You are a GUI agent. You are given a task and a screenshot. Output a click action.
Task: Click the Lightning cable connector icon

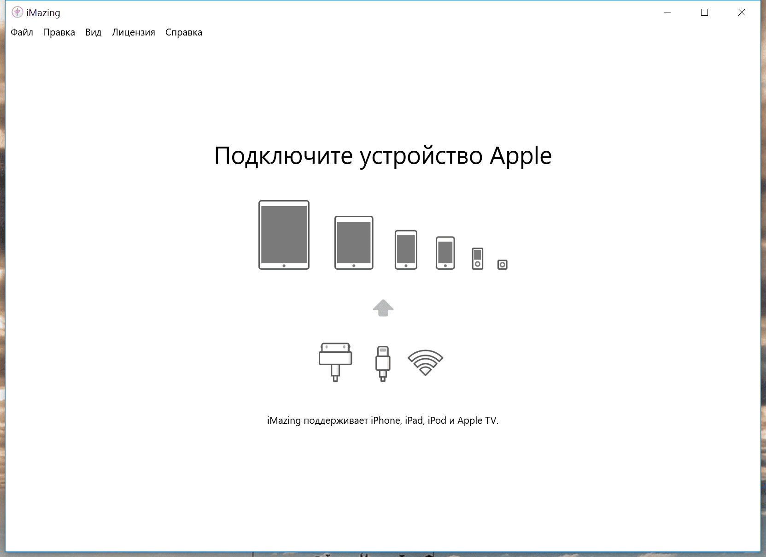tap(383, 363)
